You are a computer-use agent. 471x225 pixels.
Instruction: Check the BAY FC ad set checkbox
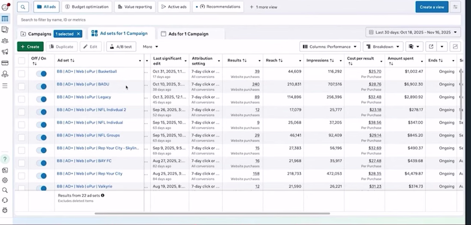pos(22,163)
